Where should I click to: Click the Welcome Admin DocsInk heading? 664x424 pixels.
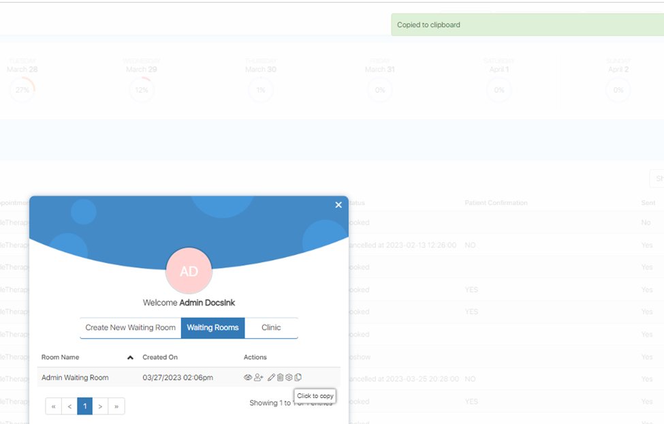189,303
